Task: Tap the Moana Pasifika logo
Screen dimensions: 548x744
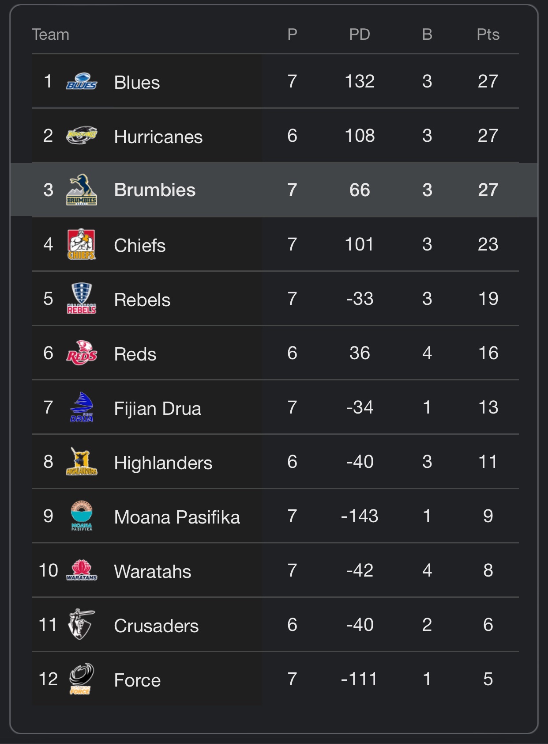Action: pyautogui.click(x=82, y=516)
